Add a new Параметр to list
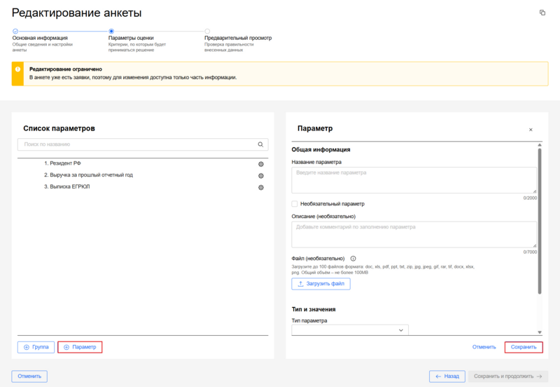Screen dimensions: 560x387 click(x=80, y=347)
